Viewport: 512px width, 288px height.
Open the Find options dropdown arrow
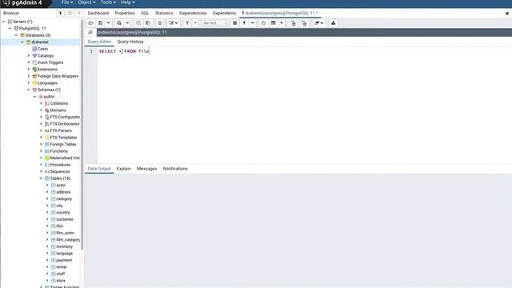(x=127, y=23)
